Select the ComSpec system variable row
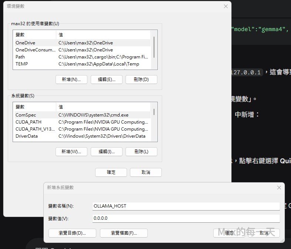Screen dimensions: 291x249 81,115
